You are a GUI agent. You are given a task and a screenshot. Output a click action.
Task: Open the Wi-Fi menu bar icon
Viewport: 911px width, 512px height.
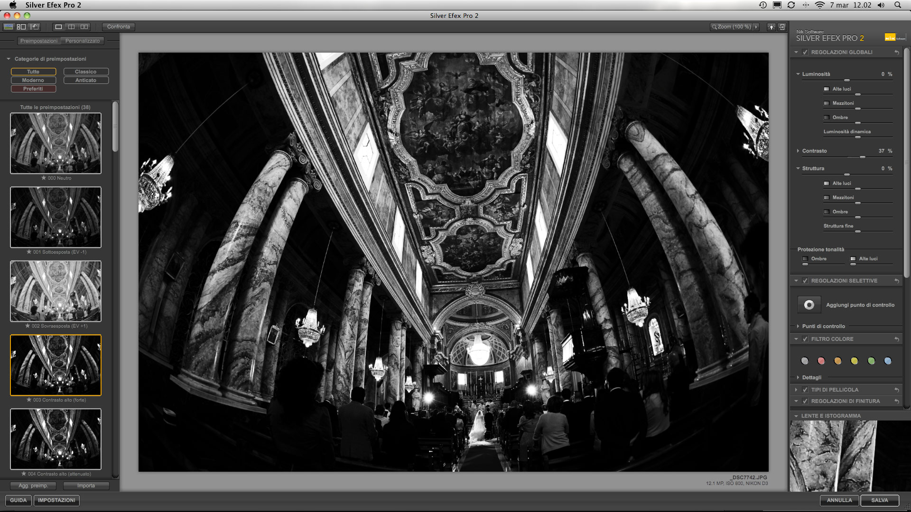click(x=820, y=5)
